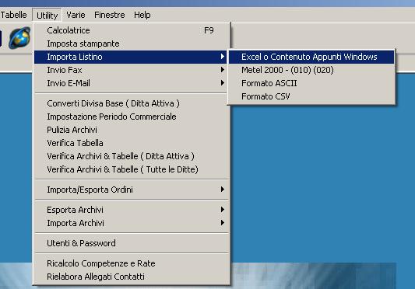Run Pulizia Archivi
Screen dimensions: 415x289
pos(131,130)
